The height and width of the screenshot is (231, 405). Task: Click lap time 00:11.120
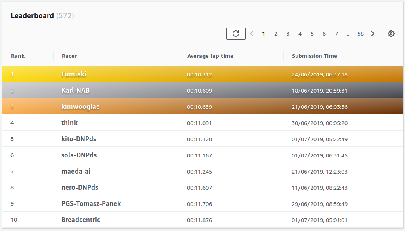coord(199,139)
